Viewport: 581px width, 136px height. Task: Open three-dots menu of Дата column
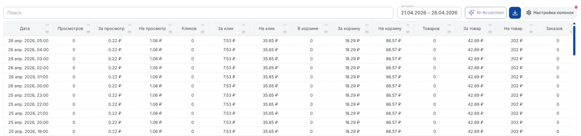pyautogui.click(x=47, y=25)
